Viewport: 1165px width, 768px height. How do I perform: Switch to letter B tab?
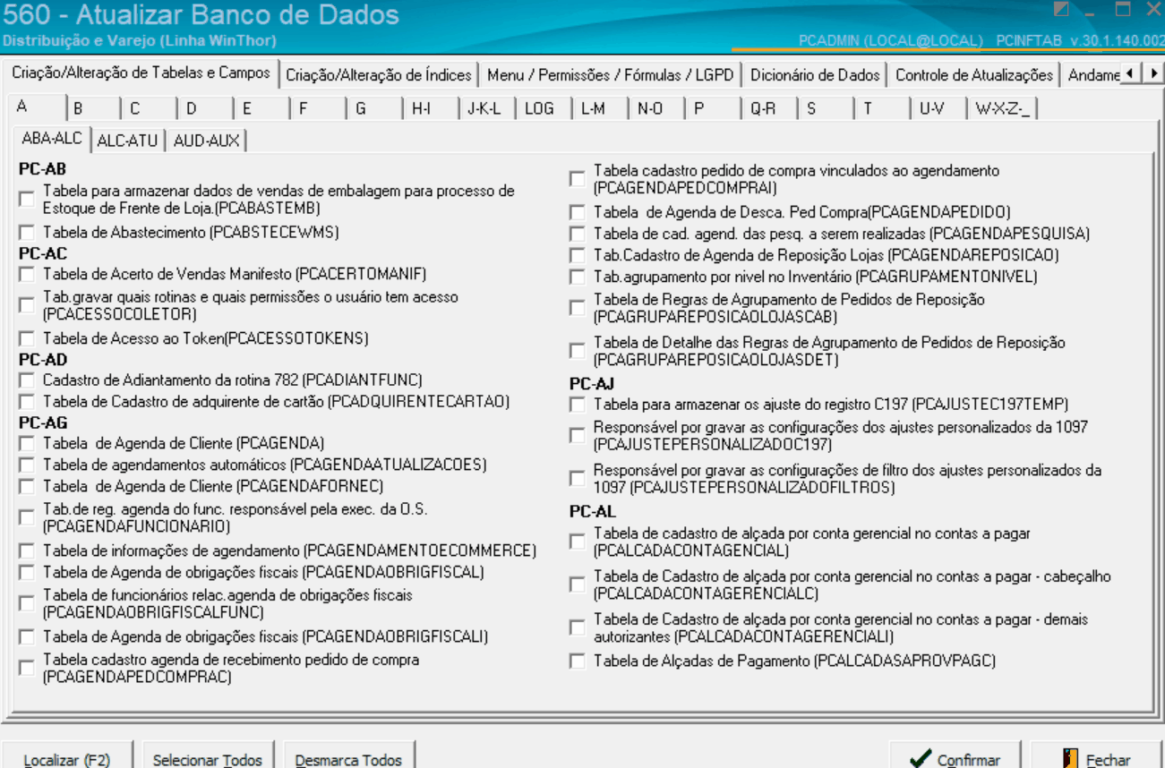coord(93,108)
